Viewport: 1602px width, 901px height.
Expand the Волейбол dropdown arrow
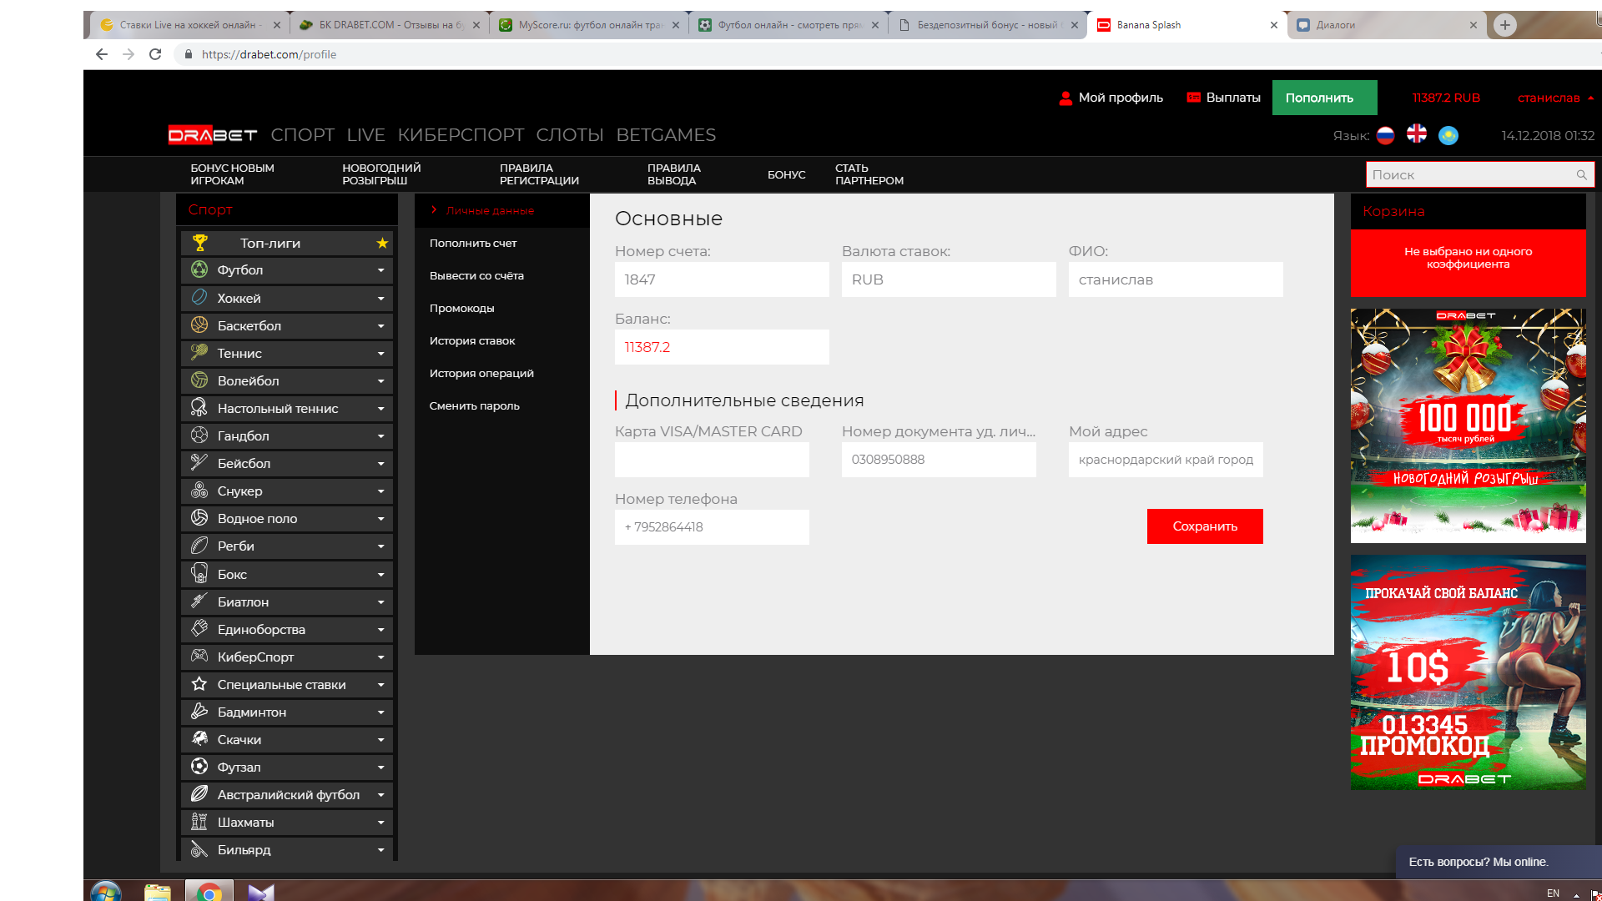click(x=380, y=380)
